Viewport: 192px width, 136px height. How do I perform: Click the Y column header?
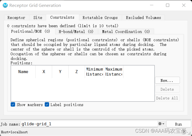click(60, 72)
